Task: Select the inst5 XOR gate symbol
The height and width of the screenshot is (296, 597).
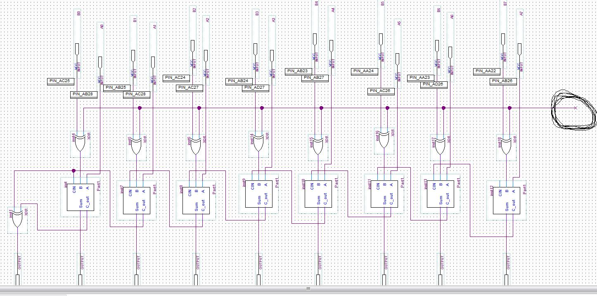Action: 136,147
